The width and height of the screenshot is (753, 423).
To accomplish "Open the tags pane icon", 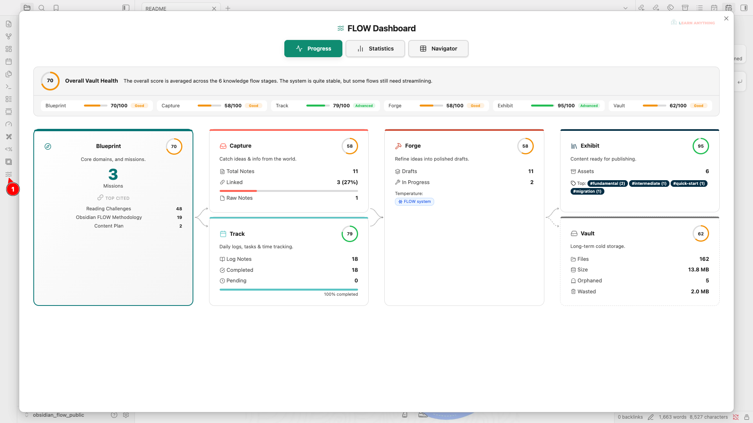I will [x=670, y=7].
